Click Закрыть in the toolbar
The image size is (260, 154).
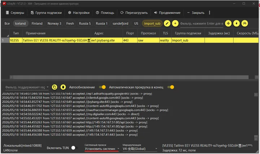pyautogui.click(x=196, y=13)
